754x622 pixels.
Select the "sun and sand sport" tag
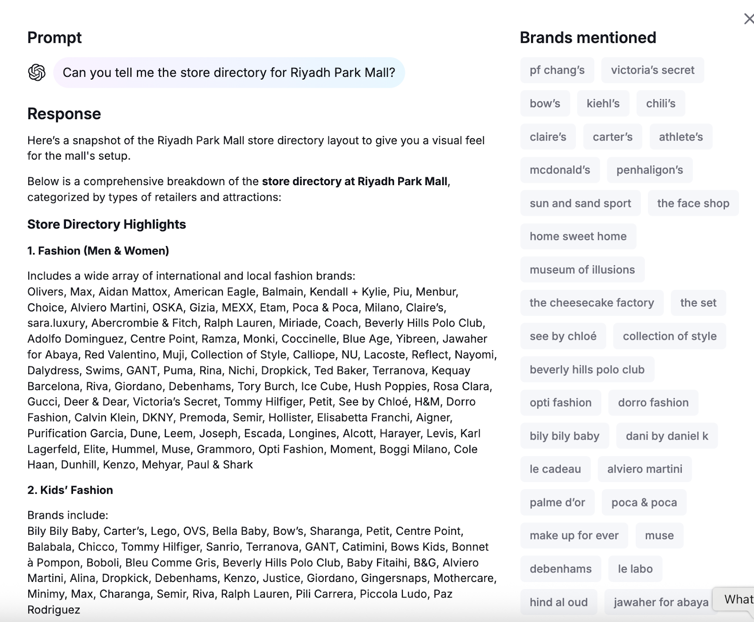(580, 203)
